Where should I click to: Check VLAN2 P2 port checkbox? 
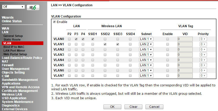(69, 49)
